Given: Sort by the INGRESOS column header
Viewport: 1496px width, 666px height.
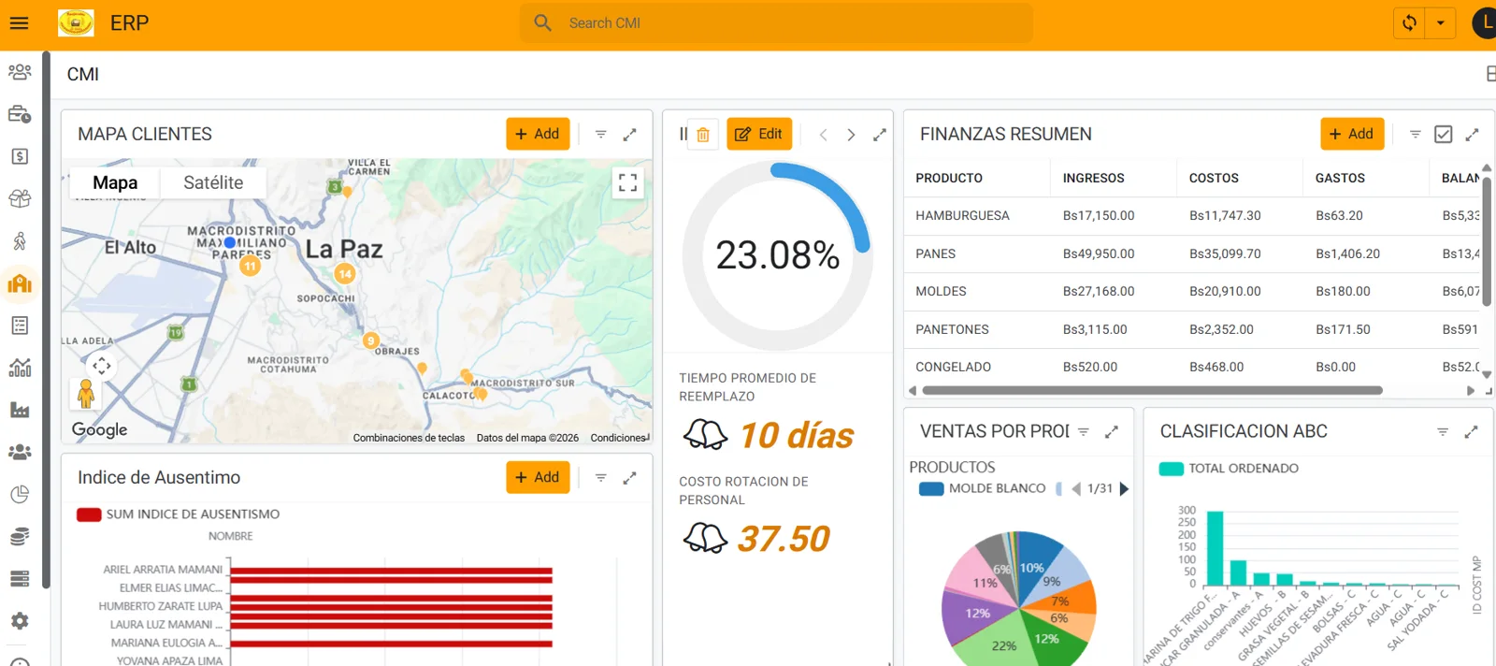Looking at the screenshot, I should (x=1093, y=178).
